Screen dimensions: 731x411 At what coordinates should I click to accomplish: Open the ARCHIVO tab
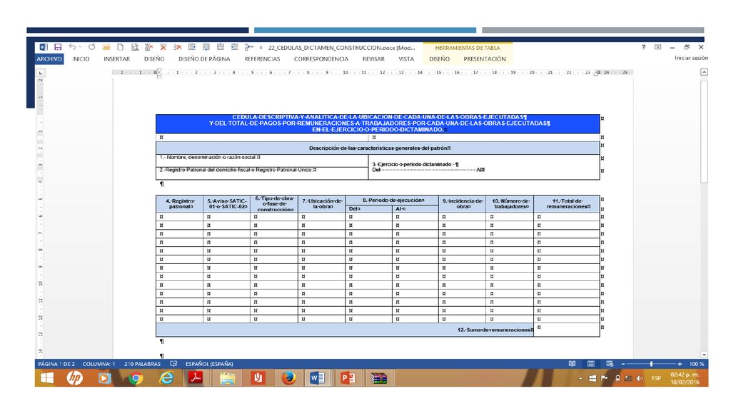(x=49, y=59)
